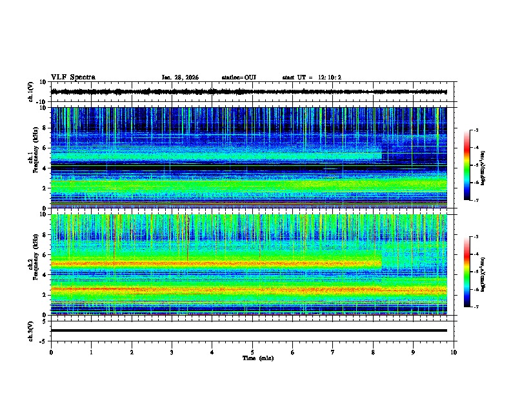
Task: Click the ch.1 color scale log(PSD) units label
Action: point(483,168)
